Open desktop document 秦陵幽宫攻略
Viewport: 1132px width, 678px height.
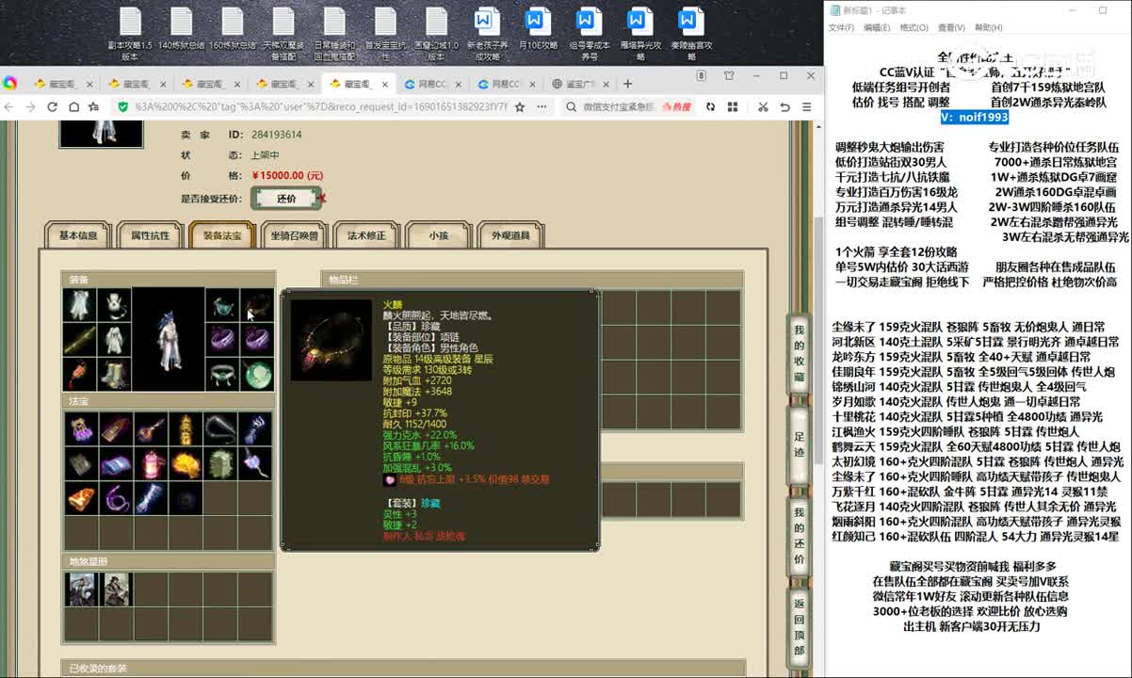[x=690, y=35]
